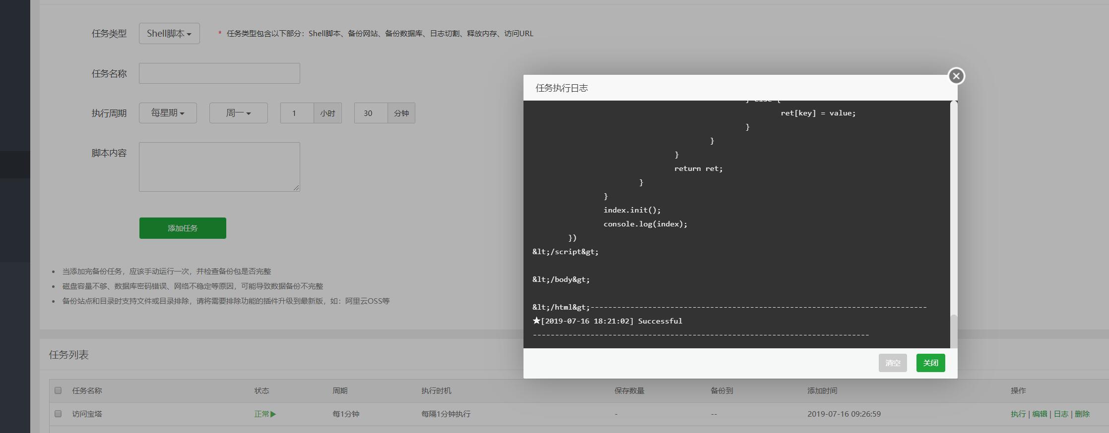Click 编辑 link for 访问宝塔 task

(1040, 414)
